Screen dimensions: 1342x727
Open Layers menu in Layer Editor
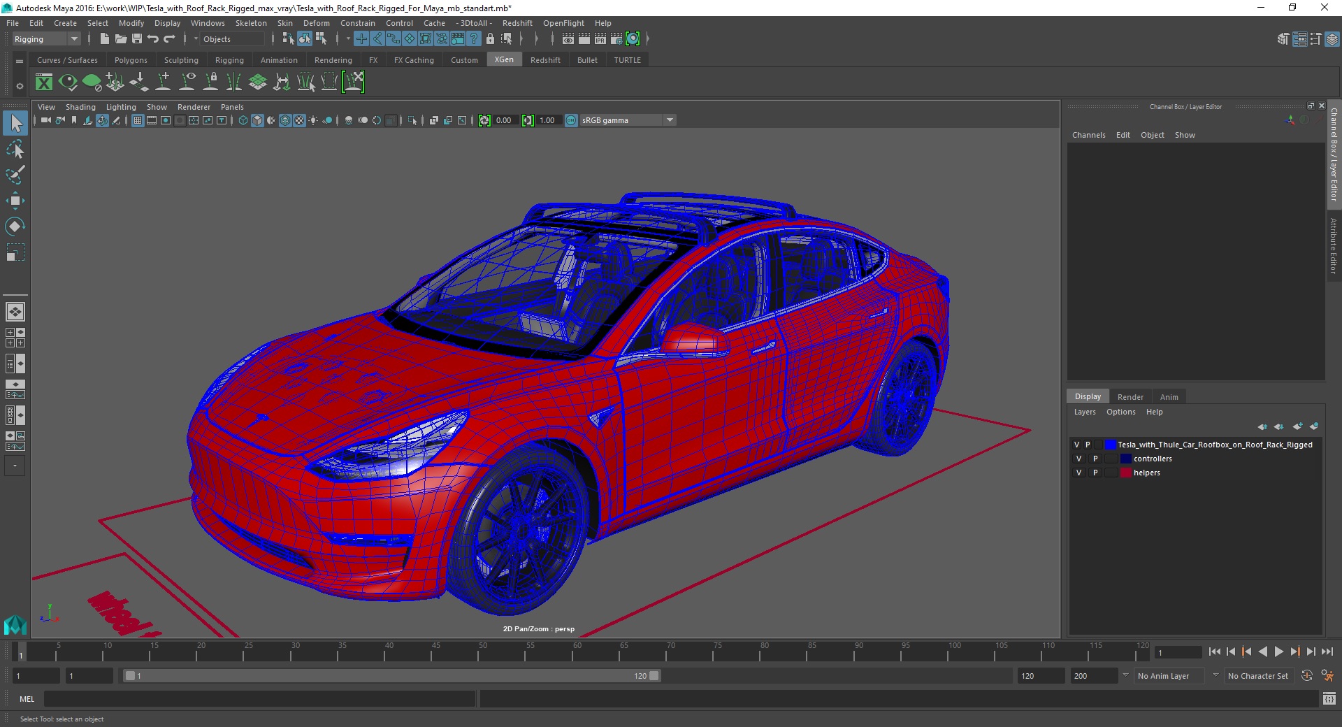click(x=1085, y=412)
